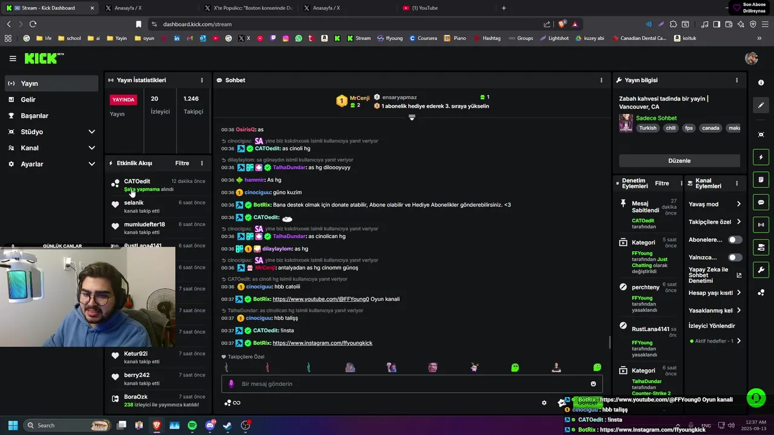
Task: Click the message input field
Action: pyautogui.click(x=411, y=384)
